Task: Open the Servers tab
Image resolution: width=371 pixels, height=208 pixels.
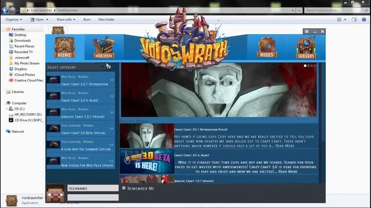Action: click(x=306, y=48)
